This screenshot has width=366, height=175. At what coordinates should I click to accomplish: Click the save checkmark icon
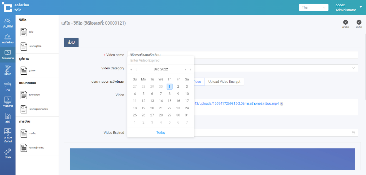click(x=359, y=23)
